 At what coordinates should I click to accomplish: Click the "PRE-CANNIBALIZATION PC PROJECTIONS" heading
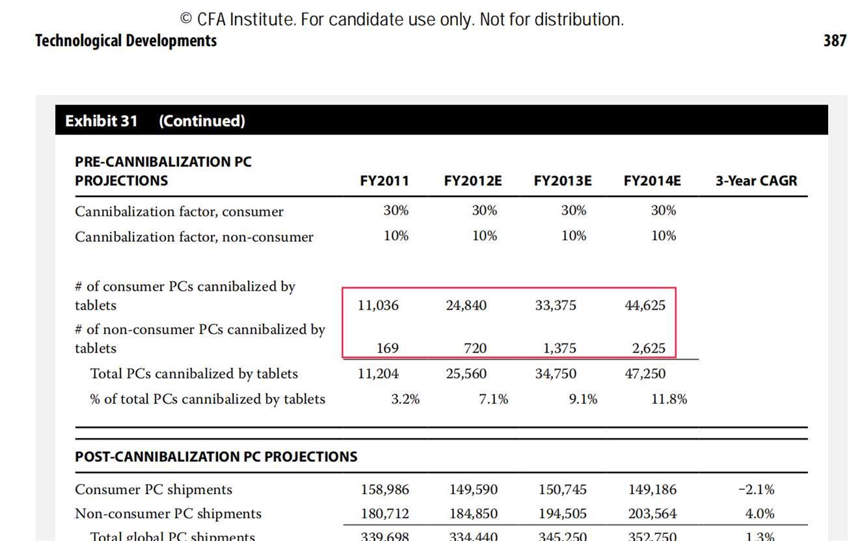[x=163, y=171]
